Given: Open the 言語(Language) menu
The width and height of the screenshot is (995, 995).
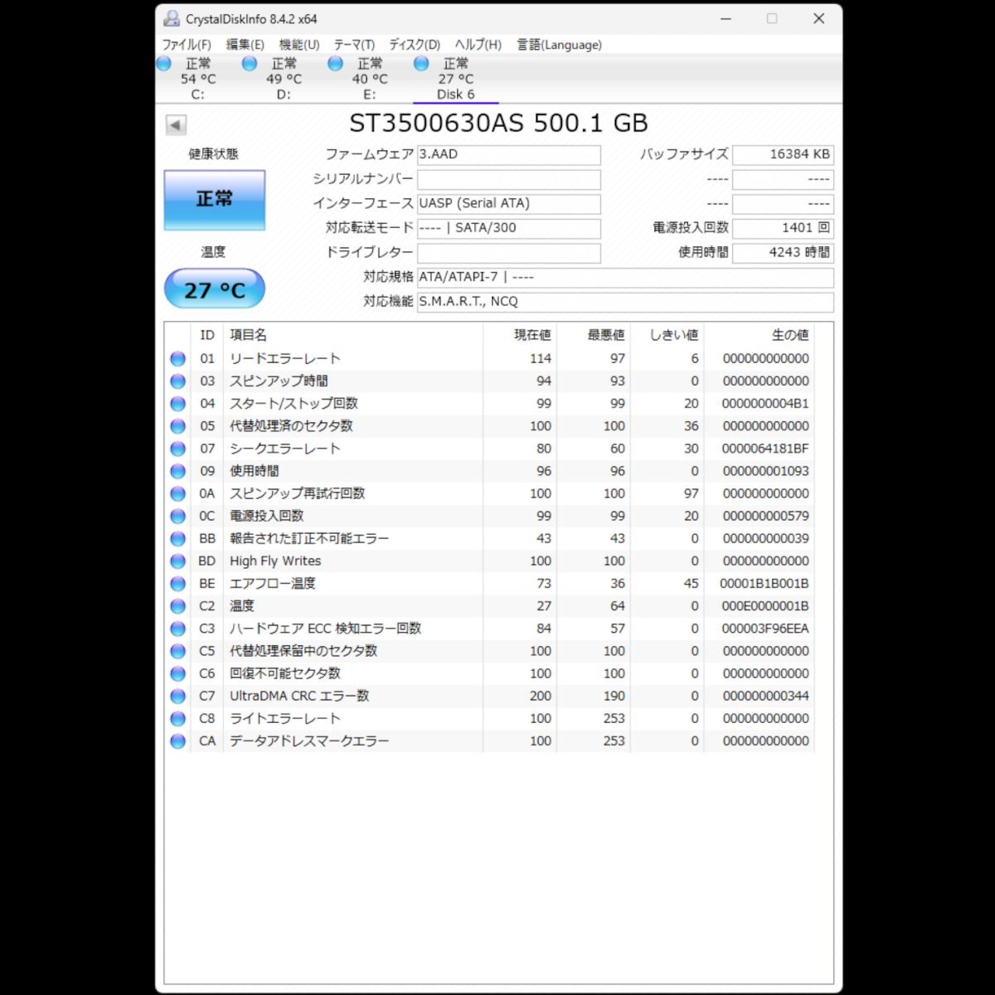Looking at the screenshot, I should [x=560, y=45].
